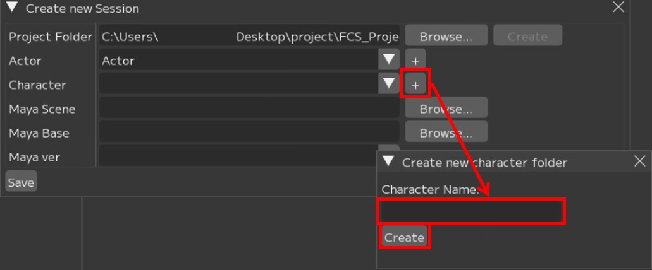Click the Maya Scene path field
Screen dimensions: 652x270
[249, 109]
